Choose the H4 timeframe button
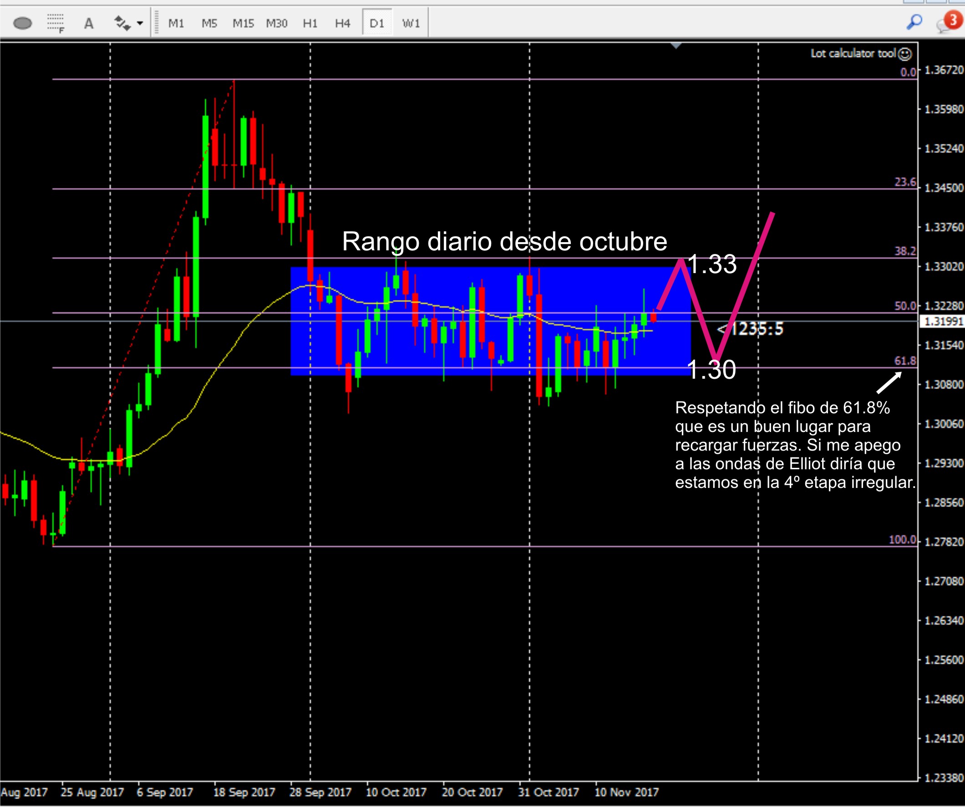This screenshot has width=965, height=807. 343,23
